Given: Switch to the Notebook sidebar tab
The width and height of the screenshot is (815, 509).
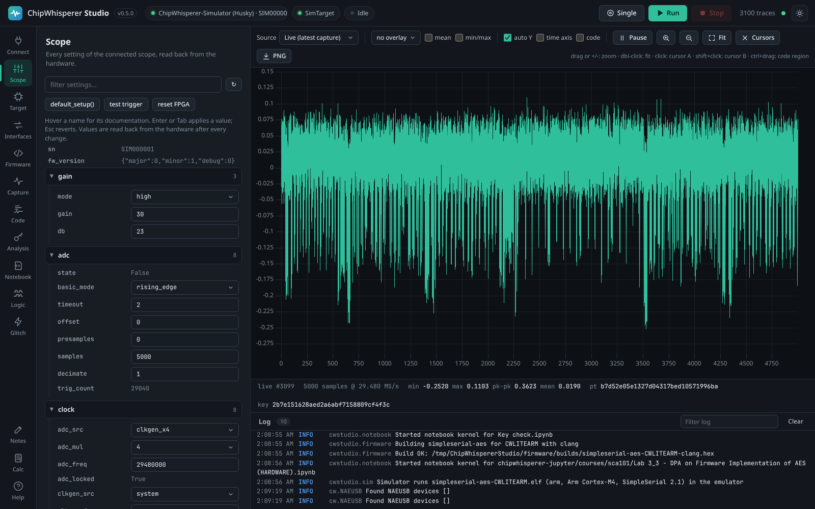Looking at the screenshot, I should pyautogui.click(x=18, y=270).
